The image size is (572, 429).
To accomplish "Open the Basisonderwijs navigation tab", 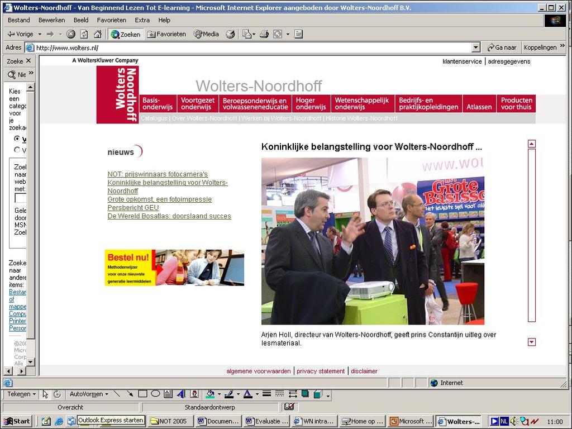I will 158,103.
